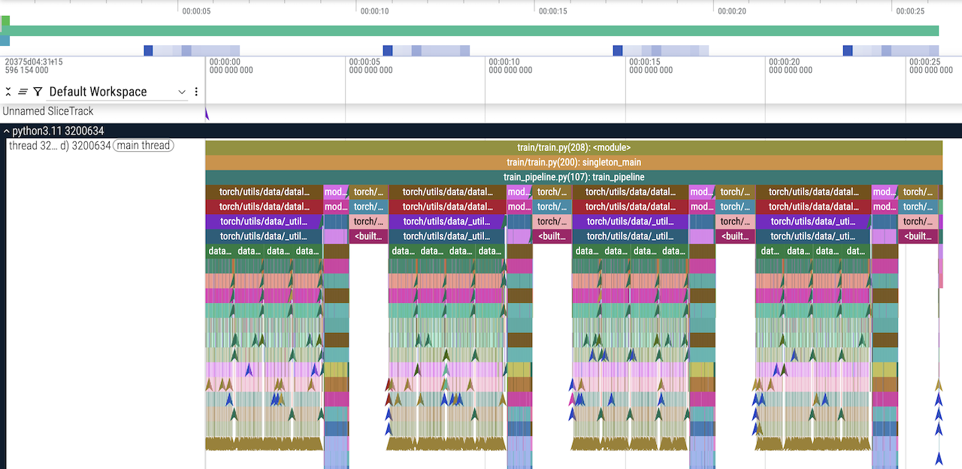Click the green overview timeline bar

[x=473, y=31]
